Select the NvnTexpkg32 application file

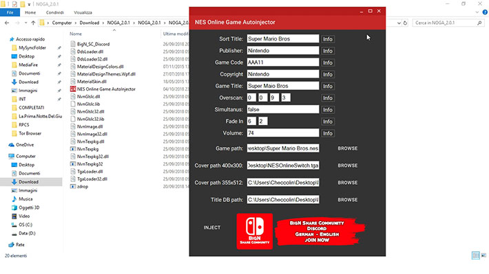[90, 164]
